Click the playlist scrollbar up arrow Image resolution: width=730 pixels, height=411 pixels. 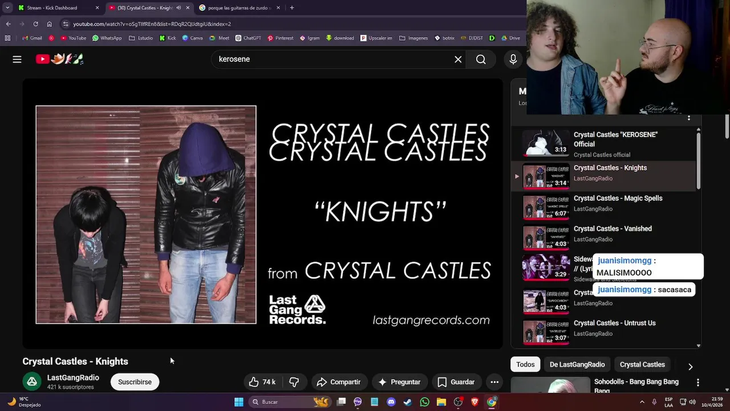(699, 130)
